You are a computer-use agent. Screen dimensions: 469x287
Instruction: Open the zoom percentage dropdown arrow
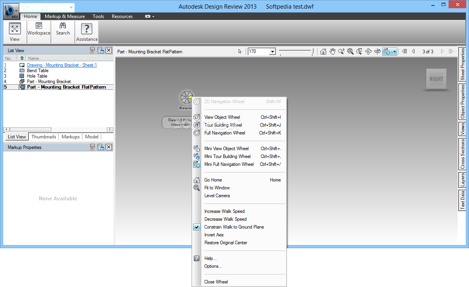pos(272,51)
